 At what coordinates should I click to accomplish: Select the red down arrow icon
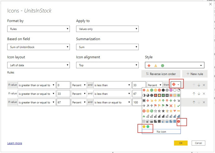pyautogui.click(x=148, y=101)
